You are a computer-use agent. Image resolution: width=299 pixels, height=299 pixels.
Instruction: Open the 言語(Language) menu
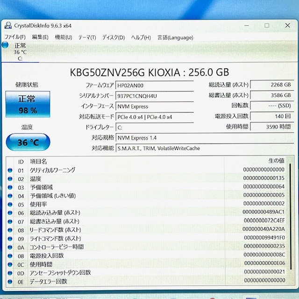175,37
